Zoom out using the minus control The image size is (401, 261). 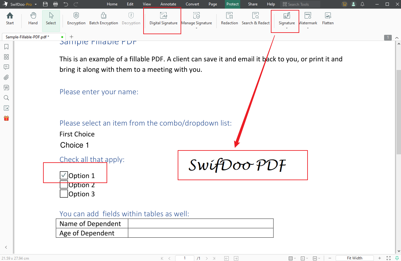(330, 258)
